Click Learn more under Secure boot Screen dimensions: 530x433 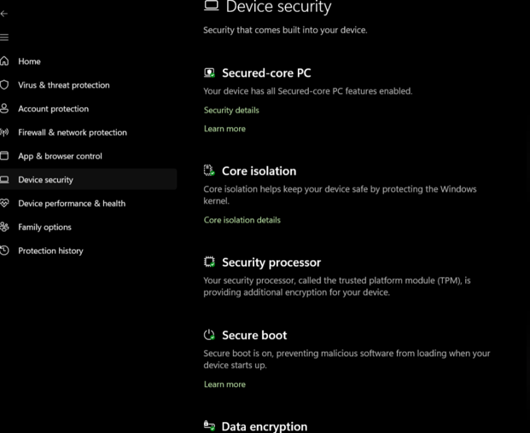click(224, 384)
